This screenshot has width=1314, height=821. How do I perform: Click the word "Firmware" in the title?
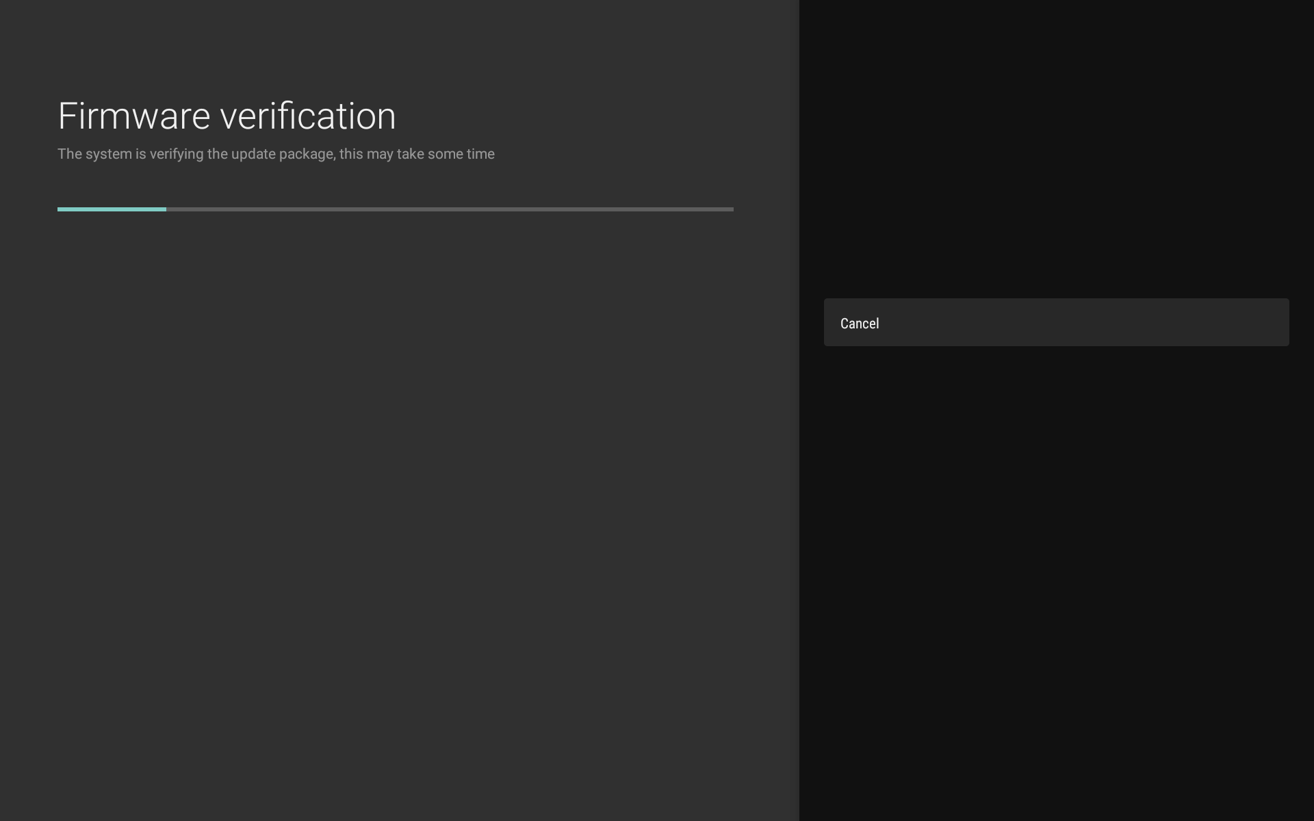point(134,116)
